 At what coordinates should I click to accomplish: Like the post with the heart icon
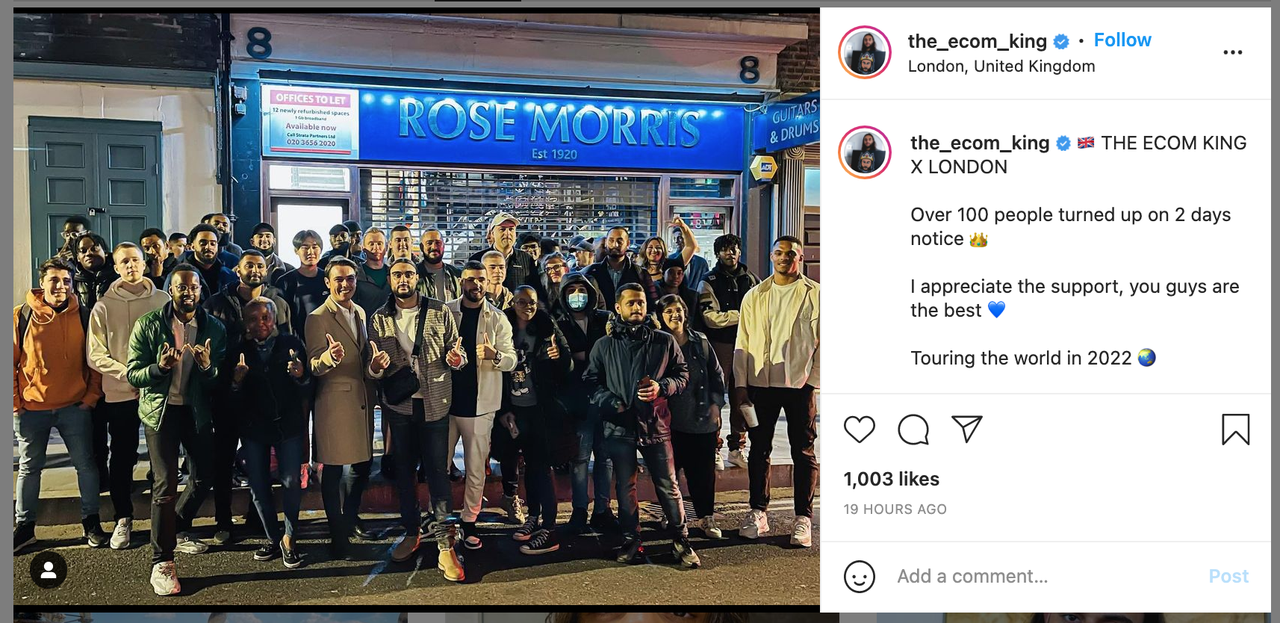[x=859, y=430]
